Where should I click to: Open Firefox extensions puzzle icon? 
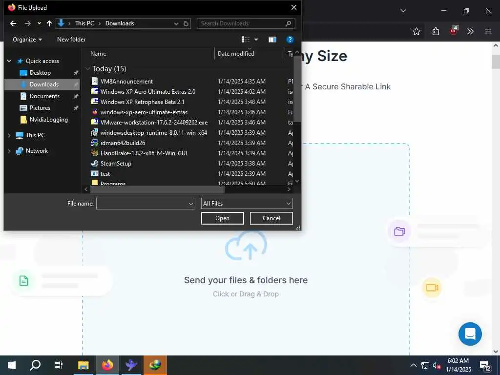[436, 31]
